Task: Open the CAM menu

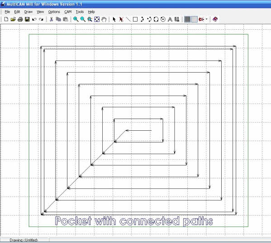Action: (x=68, y=12)
